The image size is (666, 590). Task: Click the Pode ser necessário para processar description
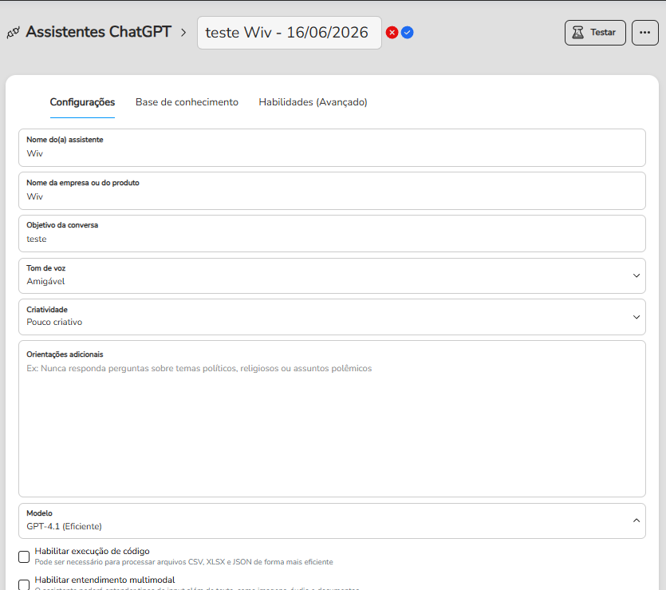coord(184,562)
